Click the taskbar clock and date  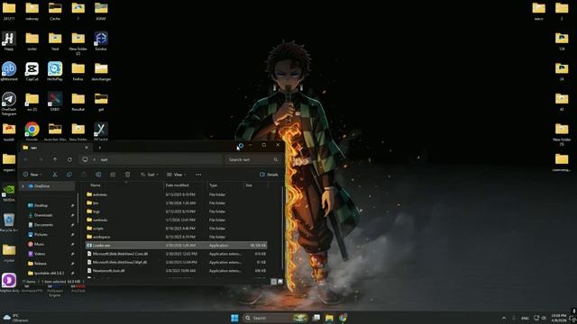(x=559, y=318)
